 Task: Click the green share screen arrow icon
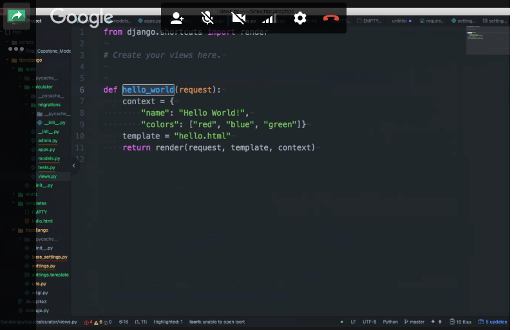tap(16, 16)
